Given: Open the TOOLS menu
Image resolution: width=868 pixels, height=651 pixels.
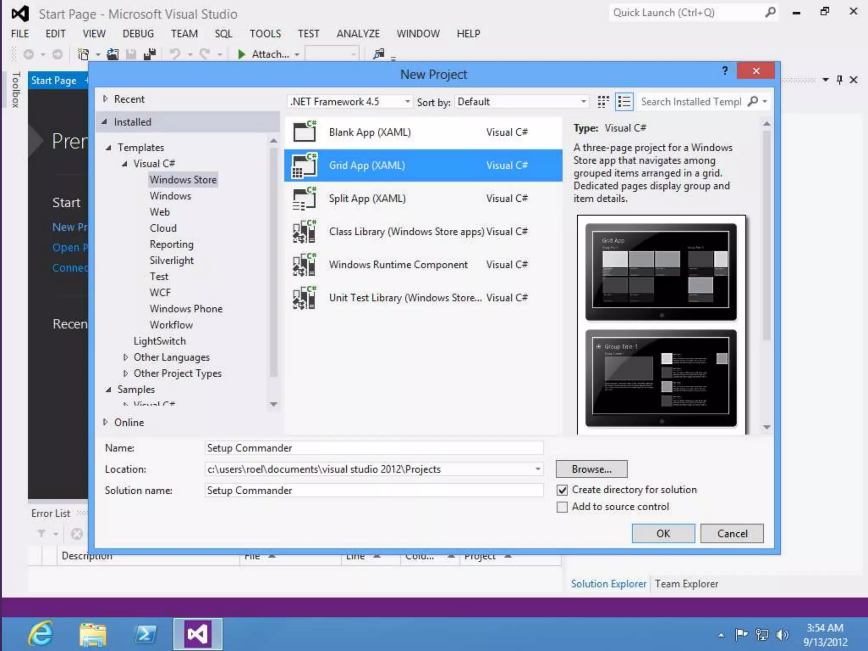Looking at the screenshot, I should click(265, 33).
